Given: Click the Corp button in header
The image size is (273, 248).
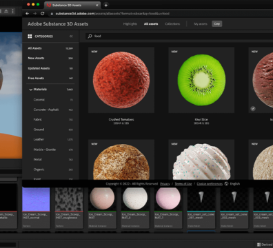Looking at the screenshot, I should pos(217,23).
